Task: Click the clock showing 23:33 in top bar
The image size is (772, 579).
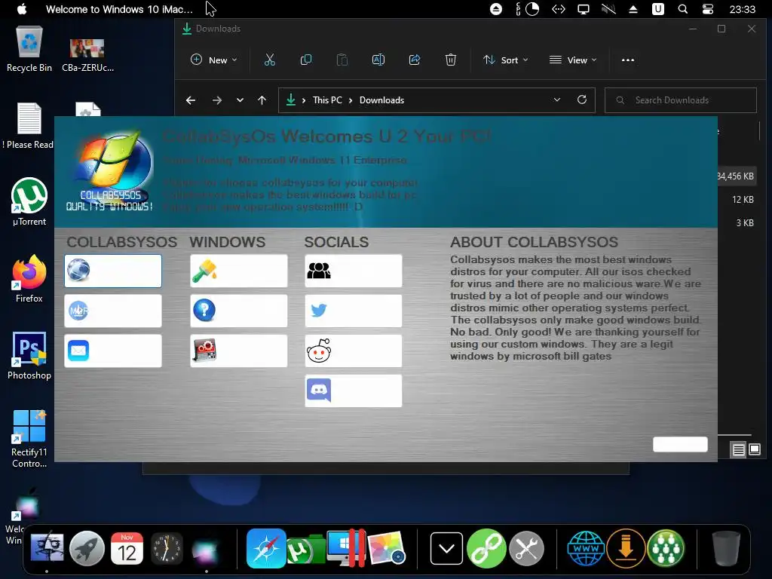Action: coord(742,9)
